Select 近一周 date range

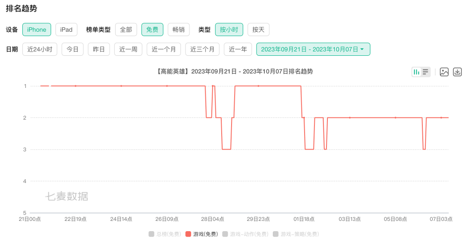[128, 49]
